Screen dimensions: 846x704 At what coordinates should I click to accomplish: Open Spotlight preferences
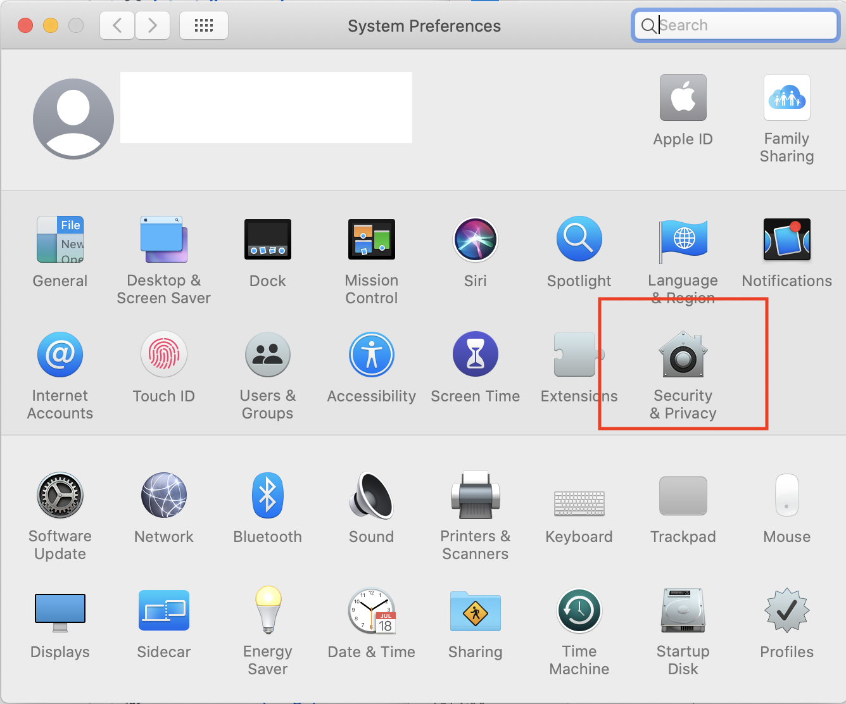click(x=579, y=239)
